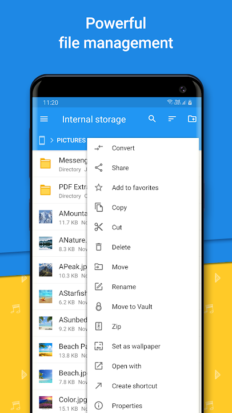The image size is (232, 413).
Task: Tap the device icon in the breadcrumb
Action: coord(42,140)
